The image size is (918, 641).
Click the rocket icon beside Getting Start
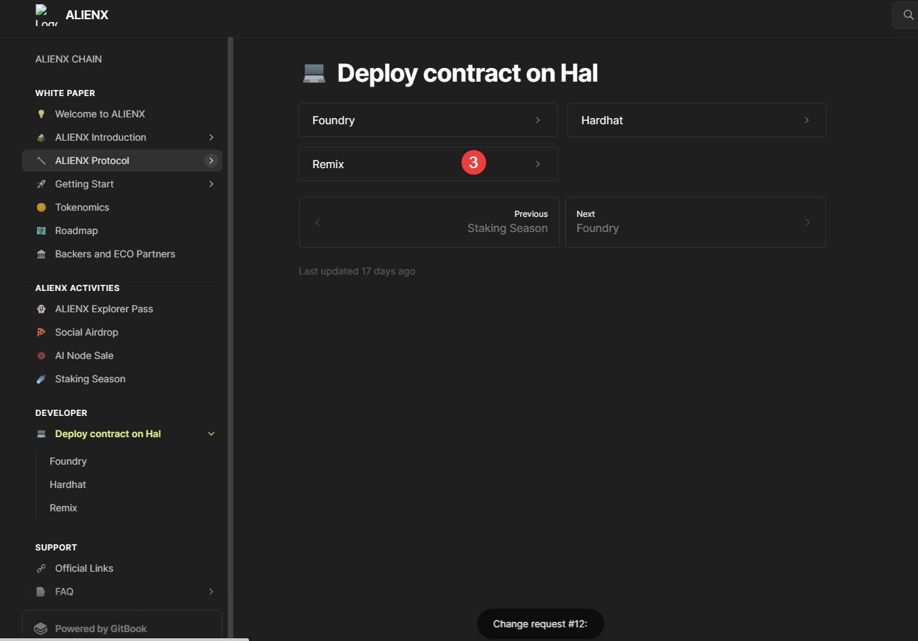tap(41, 184)
